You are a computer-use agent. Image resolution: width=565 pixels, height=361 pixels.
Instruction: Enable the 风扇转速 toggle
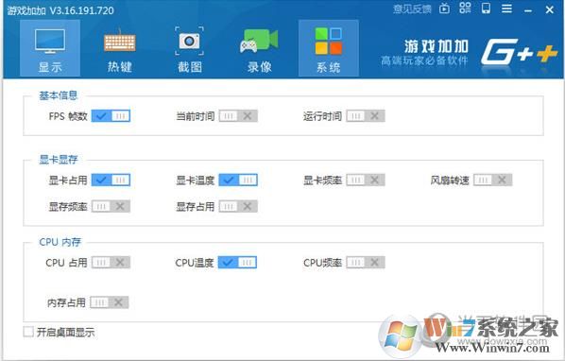point(492,180)
